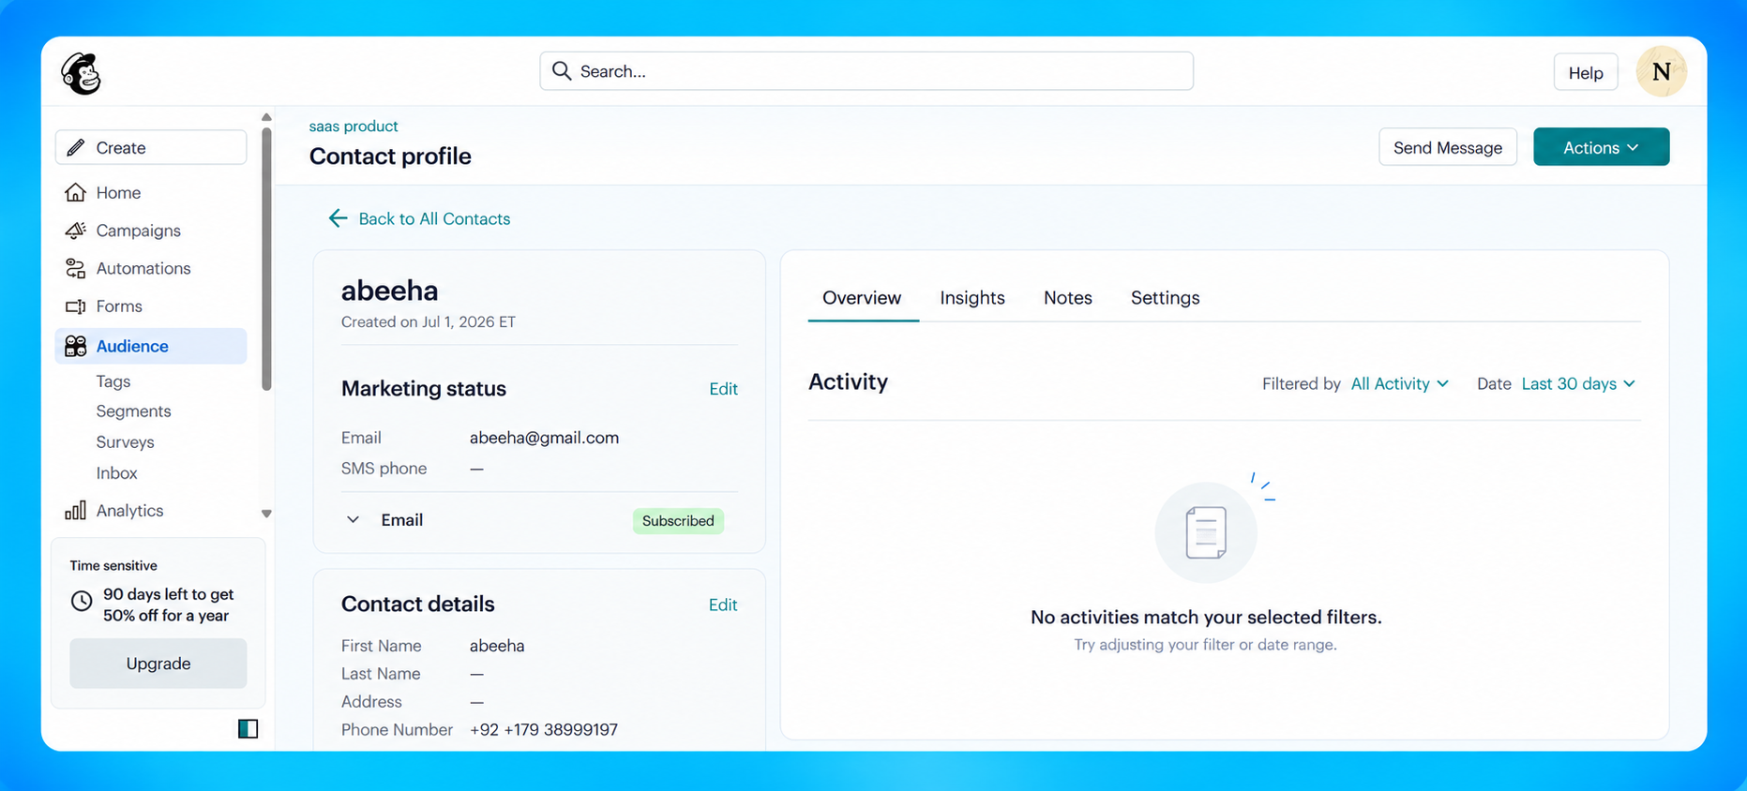This screenshot has width=1747, height=791.
Task: Click the sidebar scroll-down arrow
Action: pos(266,514)
